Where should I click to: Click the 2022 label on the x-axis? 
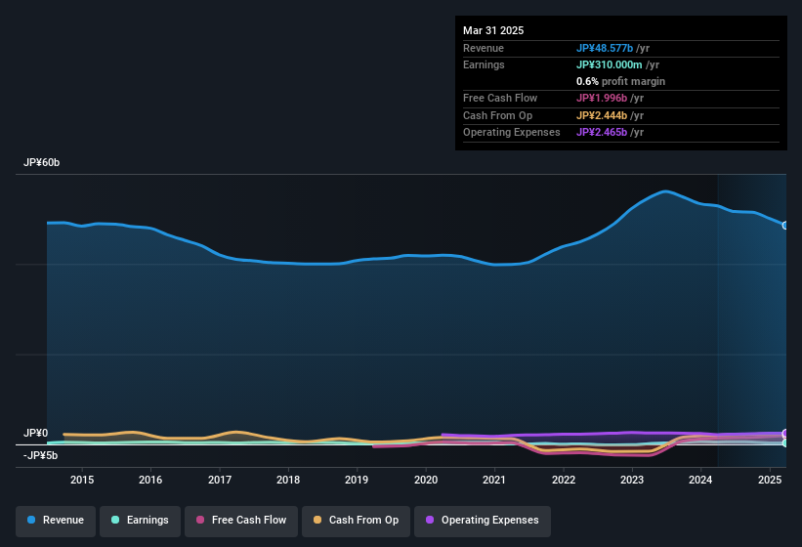coord(563,480)
